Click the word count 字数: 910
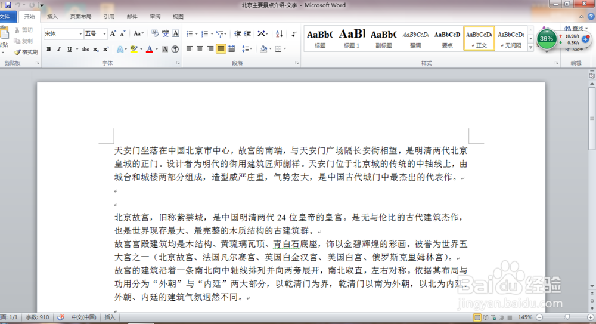Screen dimensions: 596x324 [x=37, y=317]
